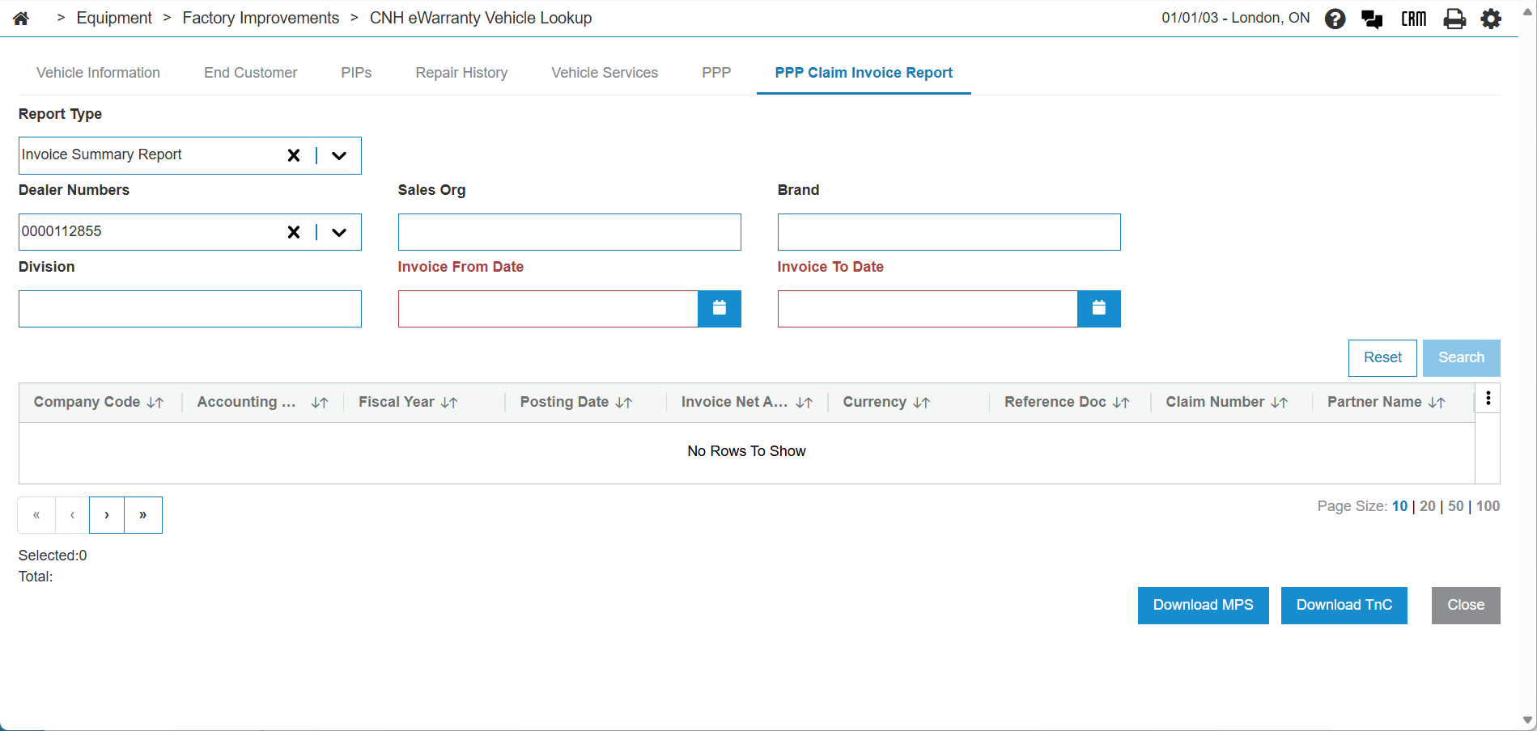This screenshot has height=731, width=1537.
Task: Clear the dealer number 0000112855
Action: 294,232
